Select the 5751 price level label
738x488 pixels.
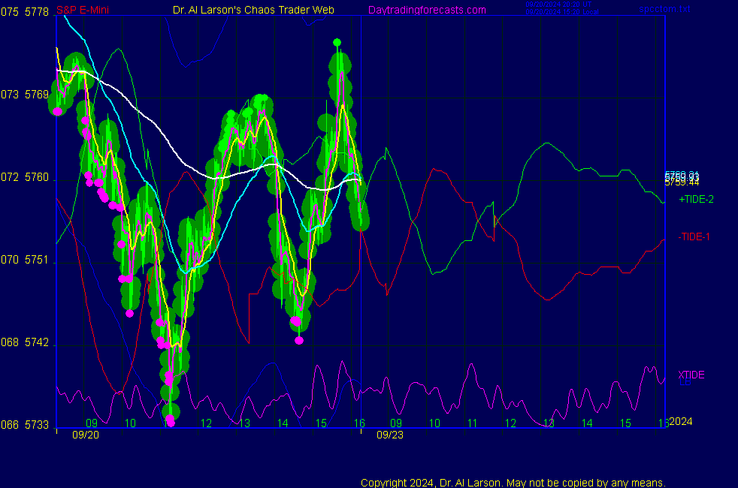coord(35,260)
